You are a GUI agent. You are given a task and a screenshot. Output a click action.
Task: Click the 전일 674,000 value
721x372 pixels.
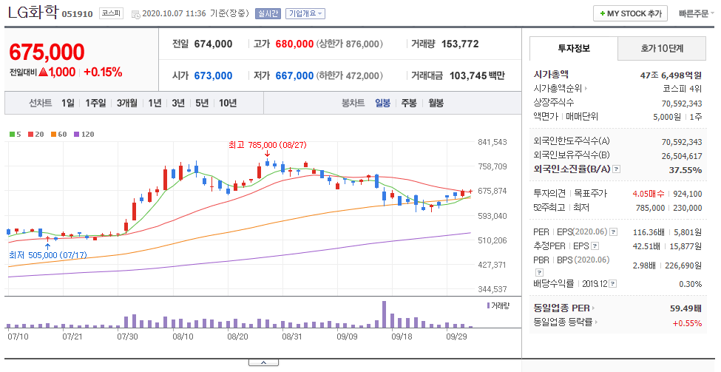[214, 44]
